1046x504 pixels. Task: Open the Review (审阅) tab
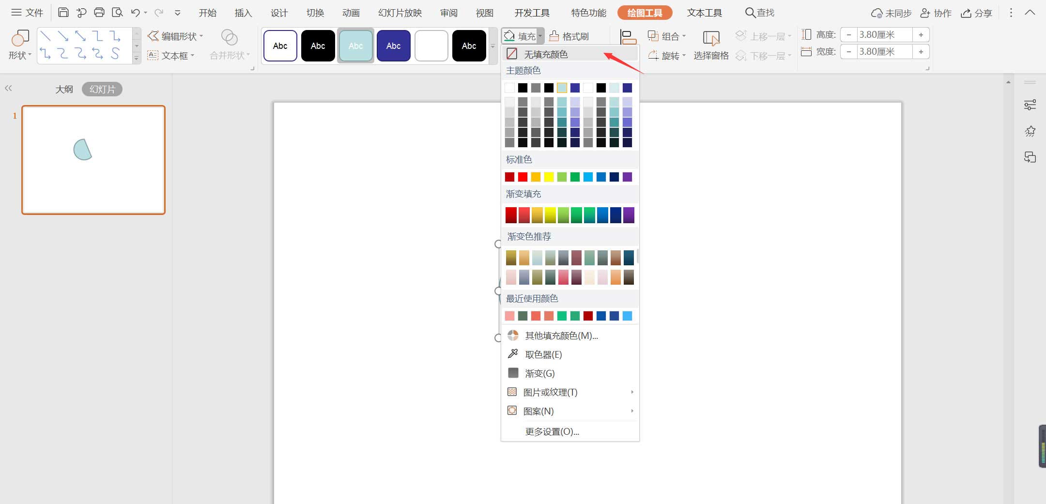pos(449,13)
